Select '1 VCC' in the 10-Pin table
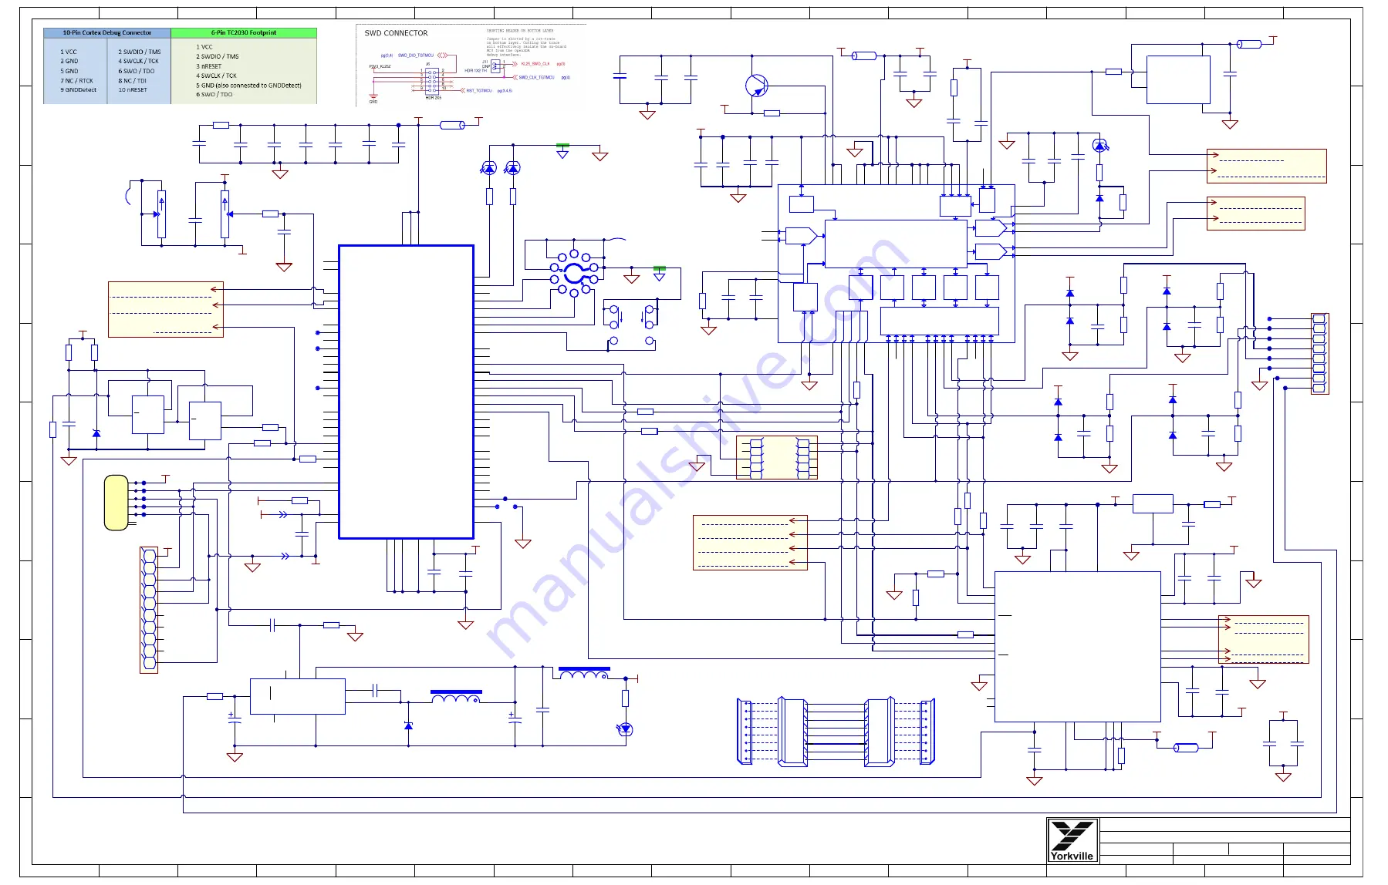Image resolution: width=1388 pixels, height=885 pixels. [x=69, y=52]
